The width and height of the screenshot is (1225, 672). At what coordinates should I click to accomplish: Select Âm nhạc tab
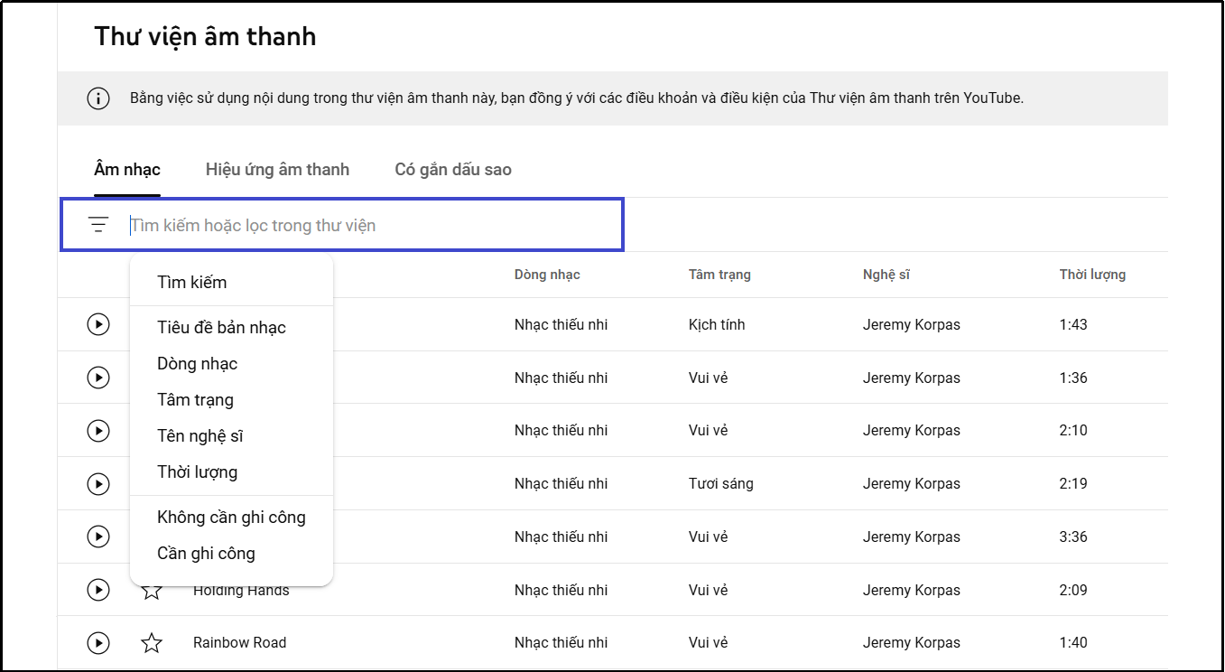127,170
